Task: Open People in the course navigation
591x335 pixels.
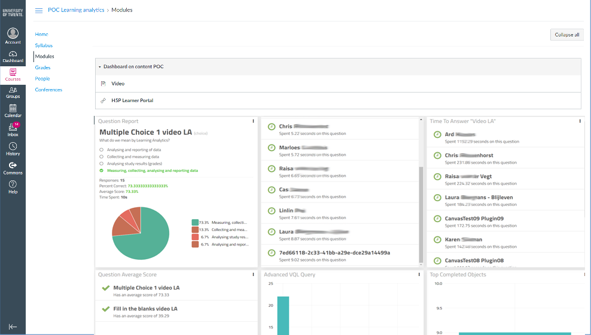Action: 42,79
